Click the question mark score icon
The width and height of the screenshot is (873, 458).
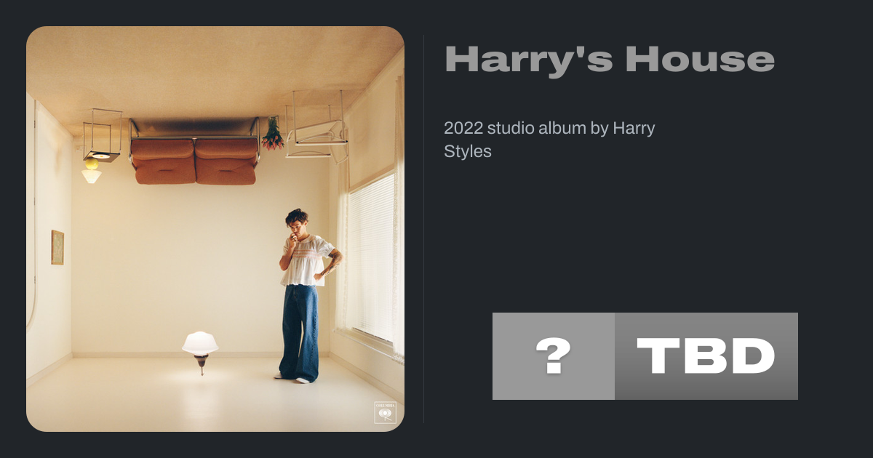[554, 356]
